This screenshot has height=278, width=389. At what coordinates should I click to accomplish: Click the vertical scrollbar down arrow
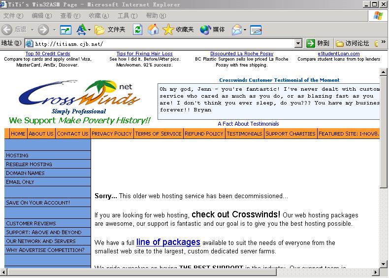tap(383, 264)
